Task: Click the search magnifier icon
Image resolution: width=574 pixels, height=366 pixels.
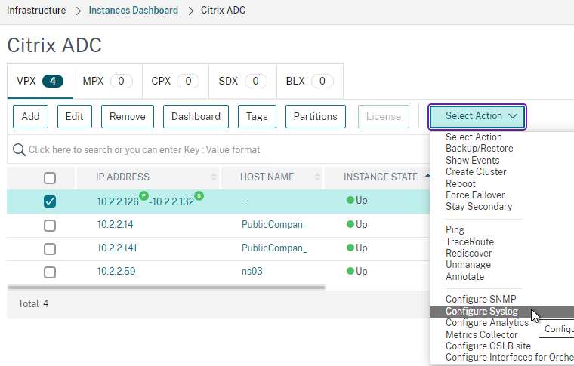Action: (x=19, y=149)
